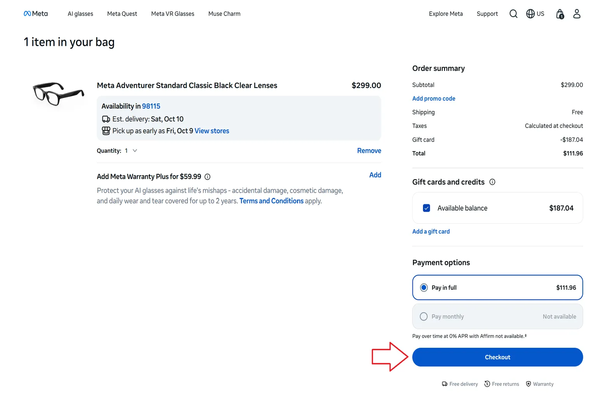Click the store pickup icon
Screen dimensions: 596x397
(x=106, y=131)
